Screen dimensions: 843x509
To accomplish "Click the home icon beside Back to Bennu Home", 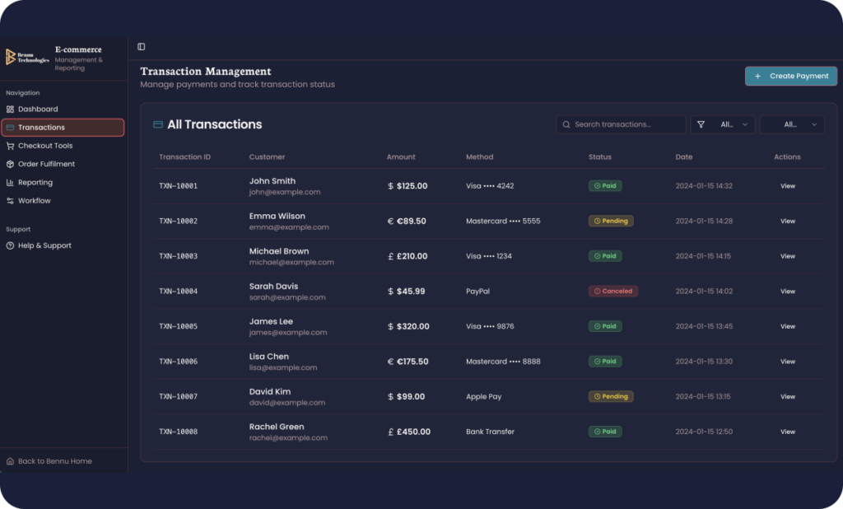I will click(x=10, y=461).
